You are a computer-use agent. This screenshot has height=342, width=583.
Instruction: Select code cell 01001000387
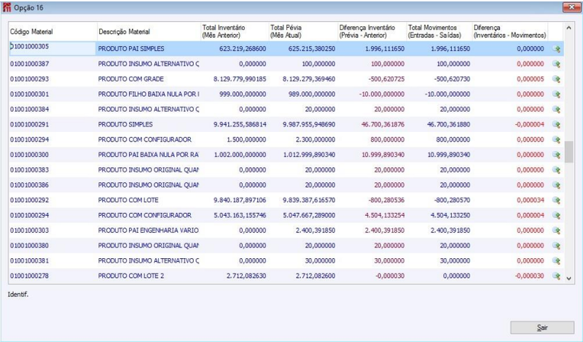[x=52, y=64]
